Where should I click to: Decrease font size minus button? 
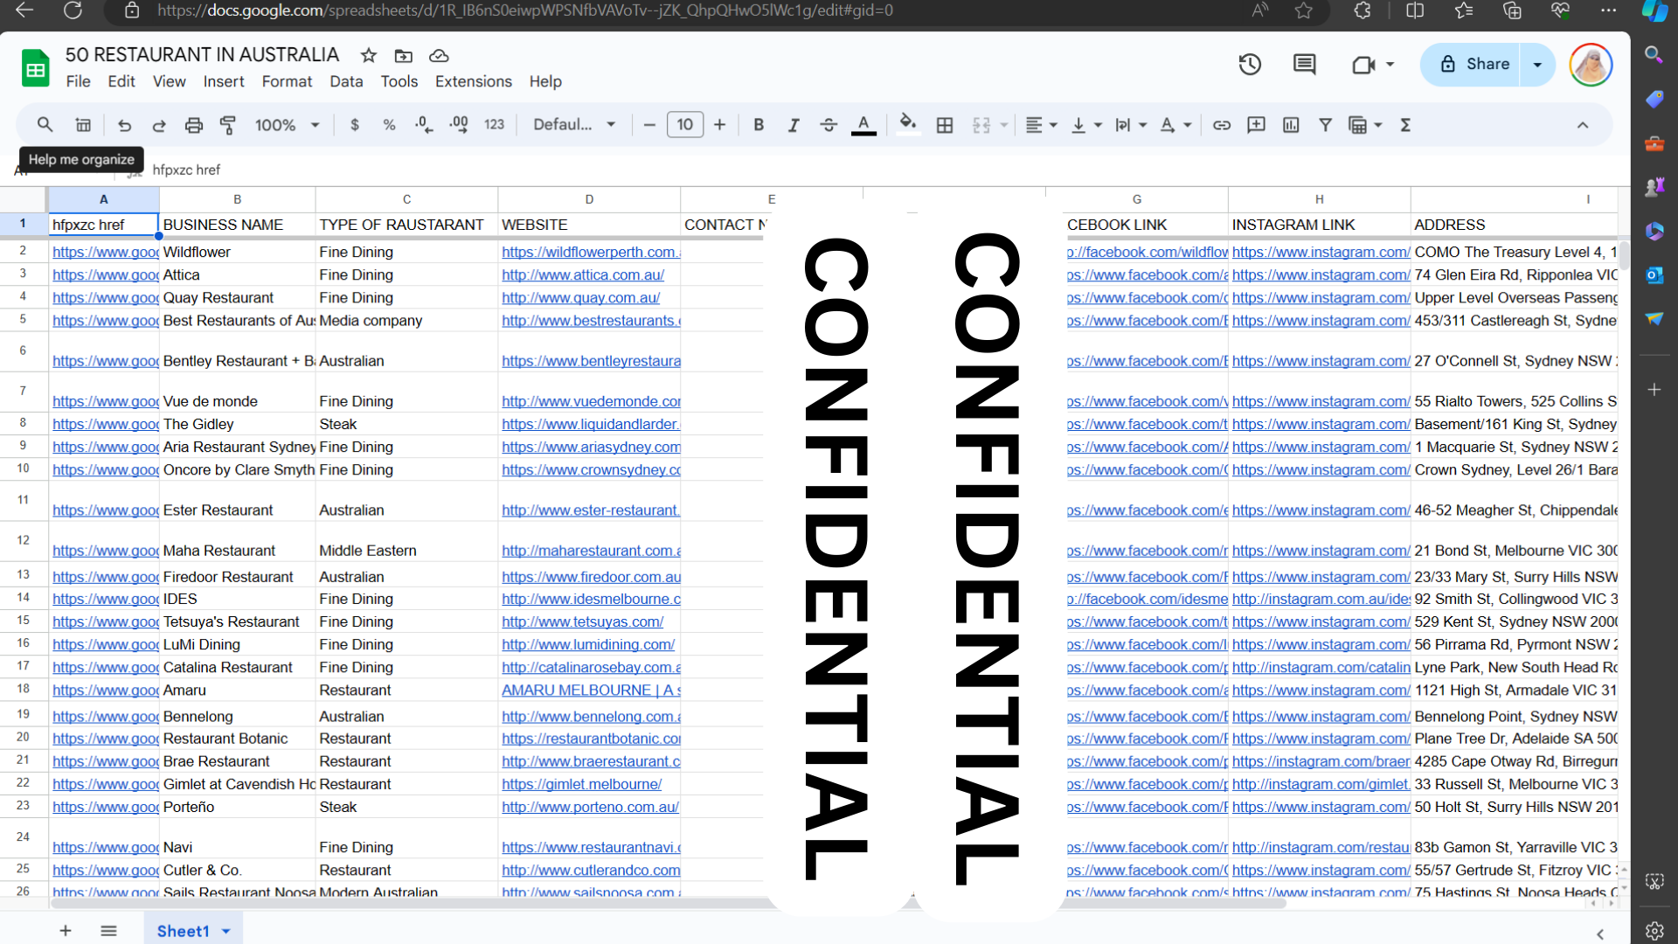pos(649,125)
